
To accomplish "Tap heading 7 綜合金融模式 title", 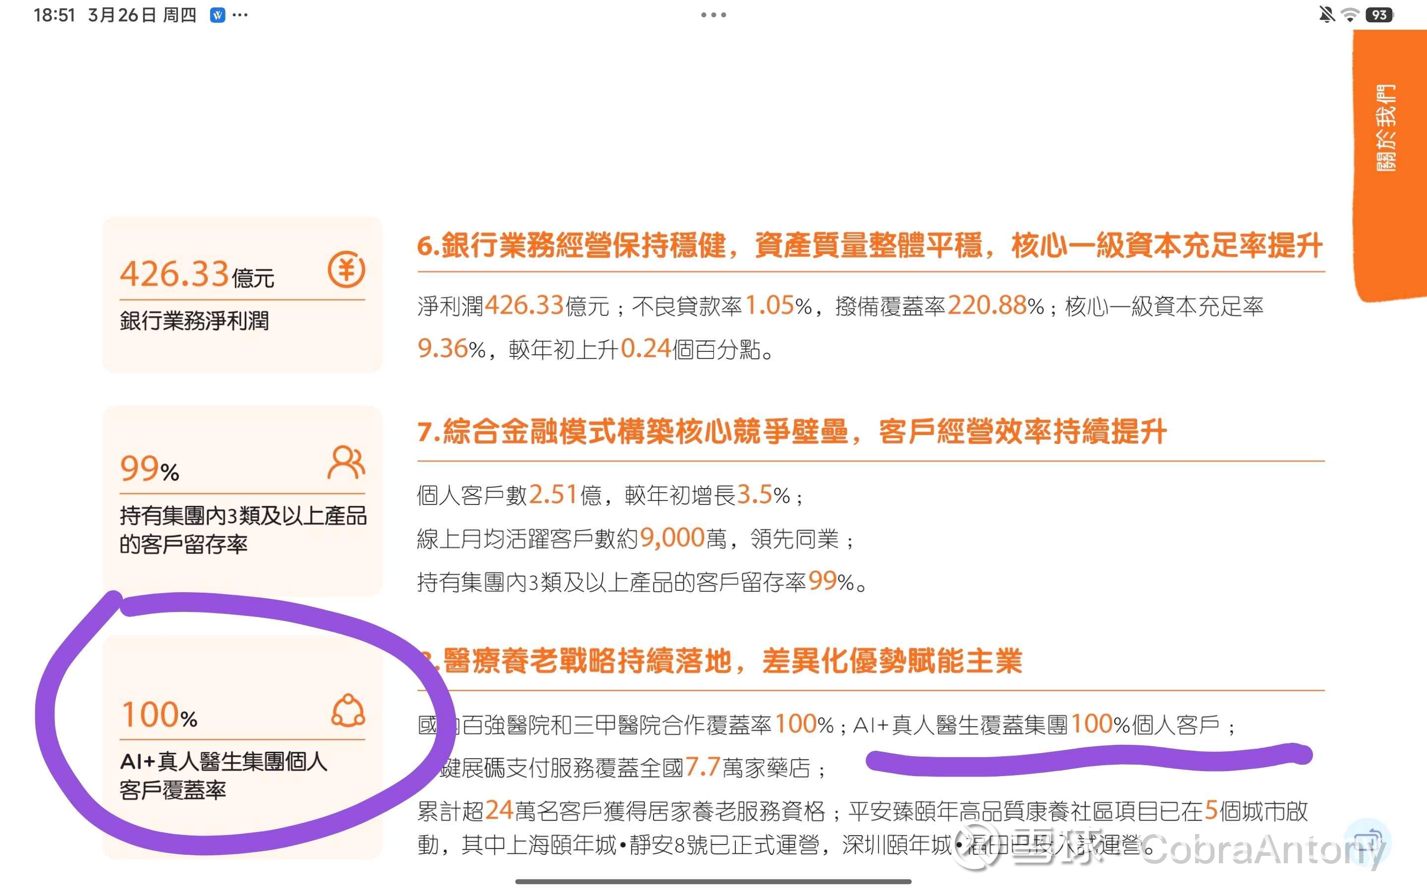I will (x=791, y=432).
